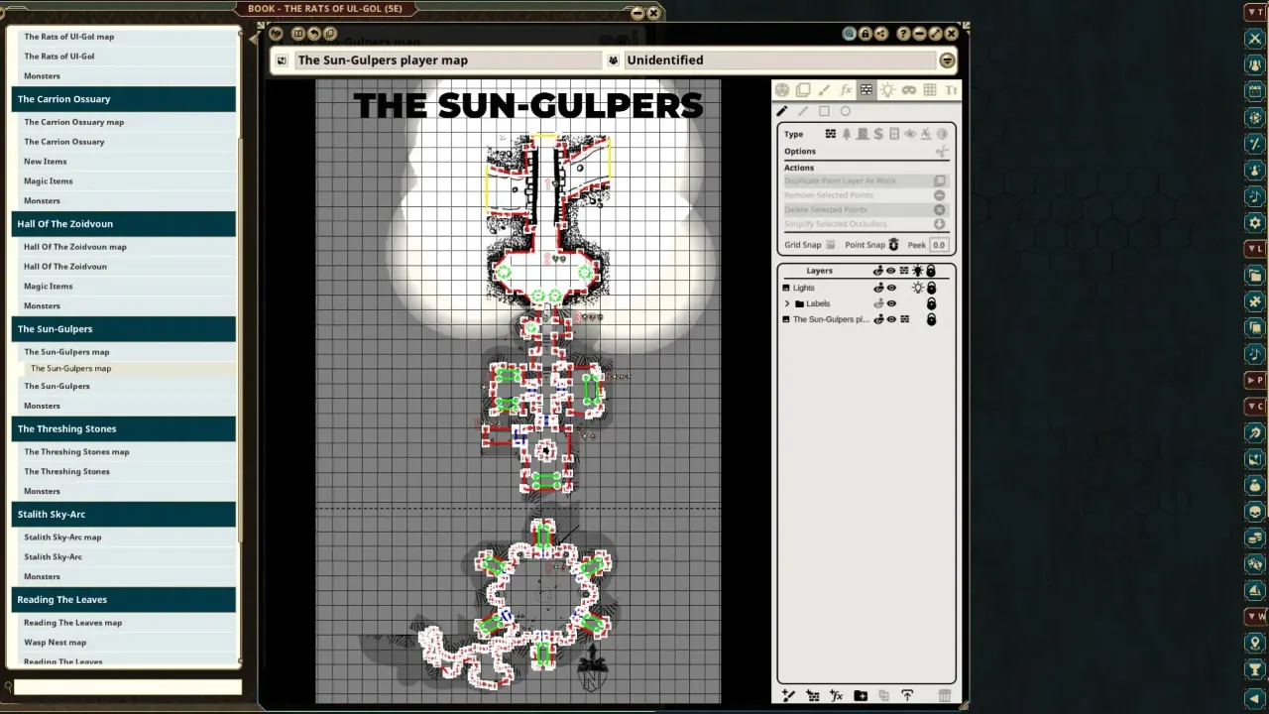This screenshot has width=1269, height=714.
Task: Expand the P section in right sidebar
Action: coord(1256,380)
